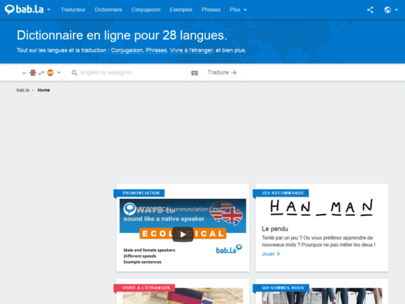The image size is (405, 304).
Task: Open the Hangman game image
Action: [x=322, y=207]
